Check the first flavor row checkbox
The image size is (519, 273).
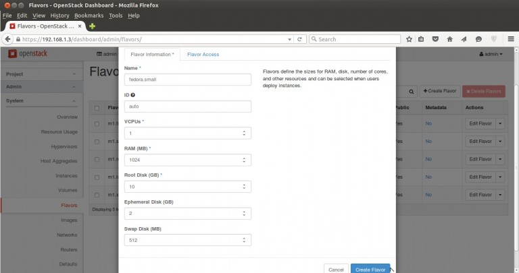pyautogui.click(x=98, y=124)
